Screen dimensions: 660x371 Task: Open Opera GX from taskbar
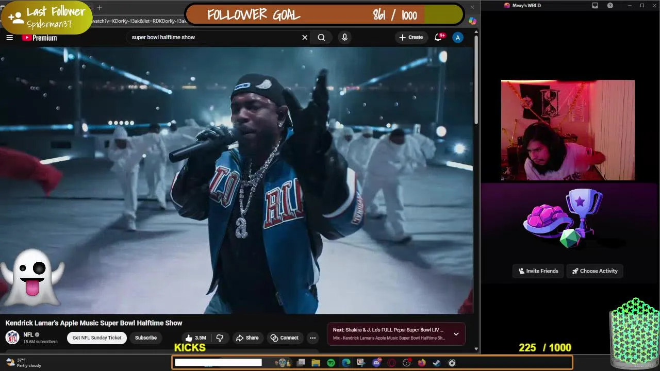tap(391, 363)
